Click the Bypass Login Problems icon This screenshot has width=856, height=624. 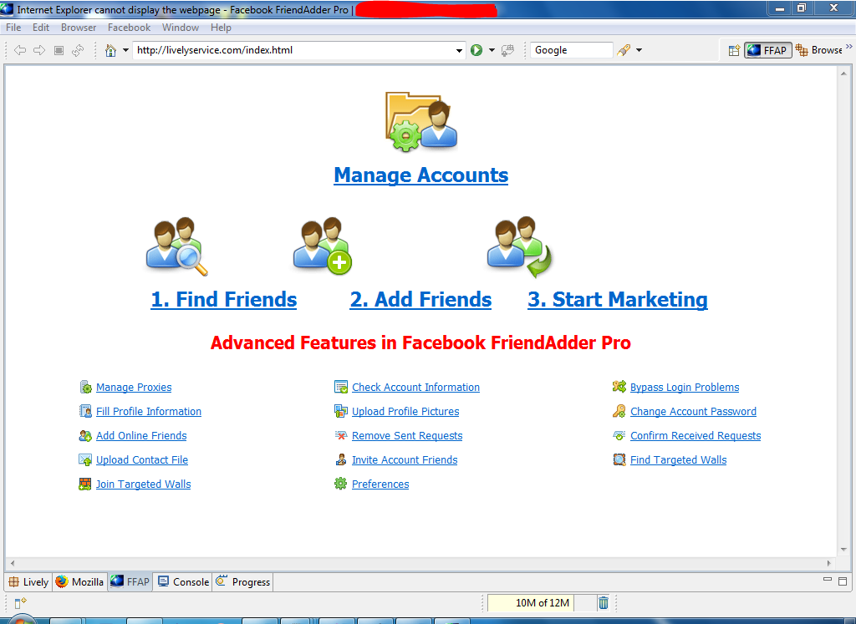pyautogui.click(x=619, y=387)
